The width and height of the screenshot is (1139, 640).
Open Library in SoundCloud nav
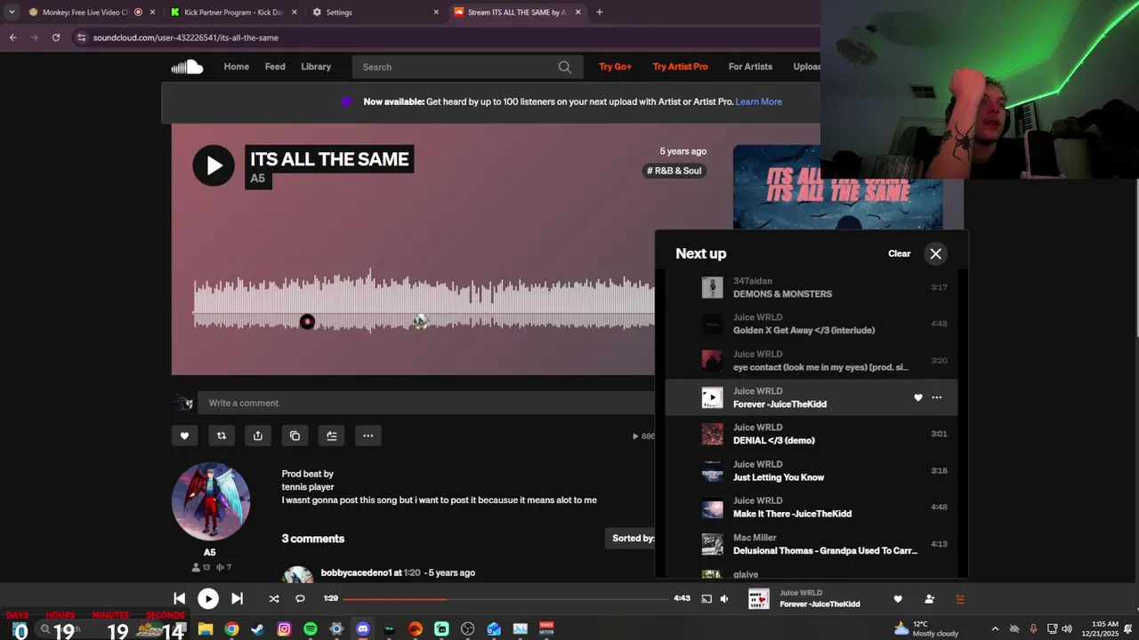(316, 67)
